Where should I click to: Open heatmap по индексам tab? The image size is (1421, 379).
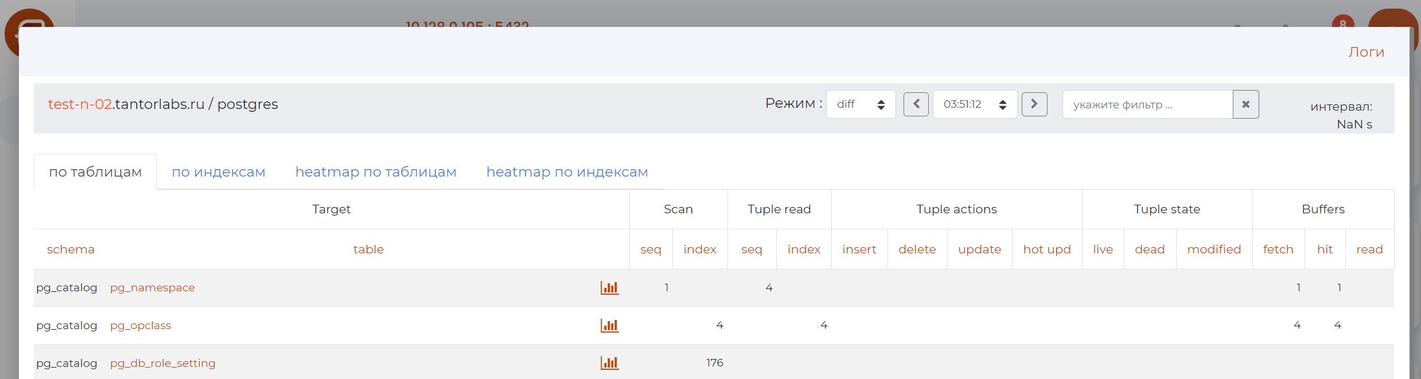pyautogui.click(x=567, y=172)
